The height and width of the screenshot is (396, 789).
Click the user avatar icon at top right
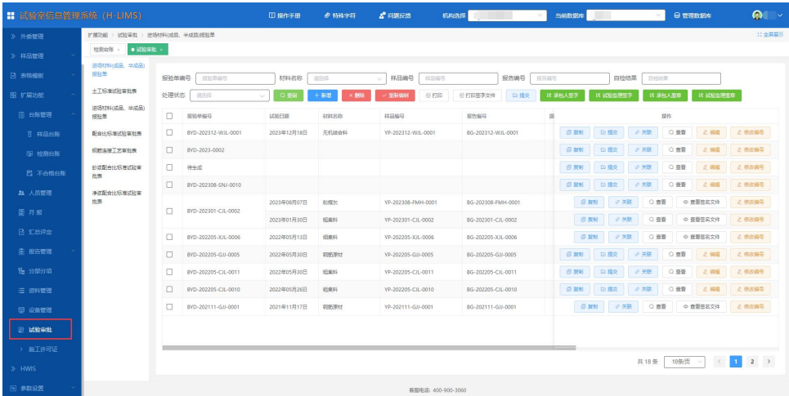coord(760,16)
